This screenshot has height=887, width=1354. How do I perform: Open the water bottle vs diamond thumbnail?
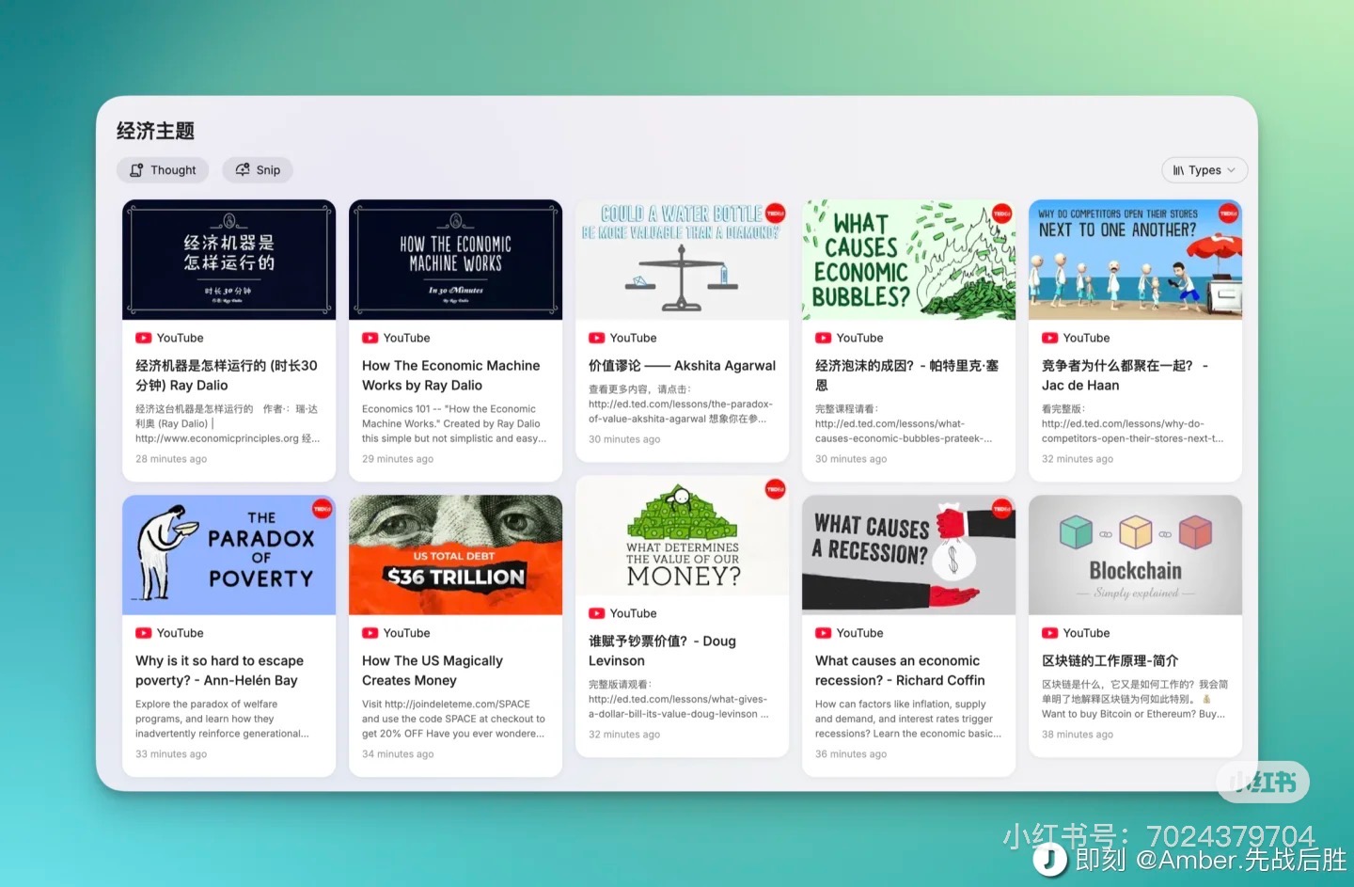click(x=682, y=260)
